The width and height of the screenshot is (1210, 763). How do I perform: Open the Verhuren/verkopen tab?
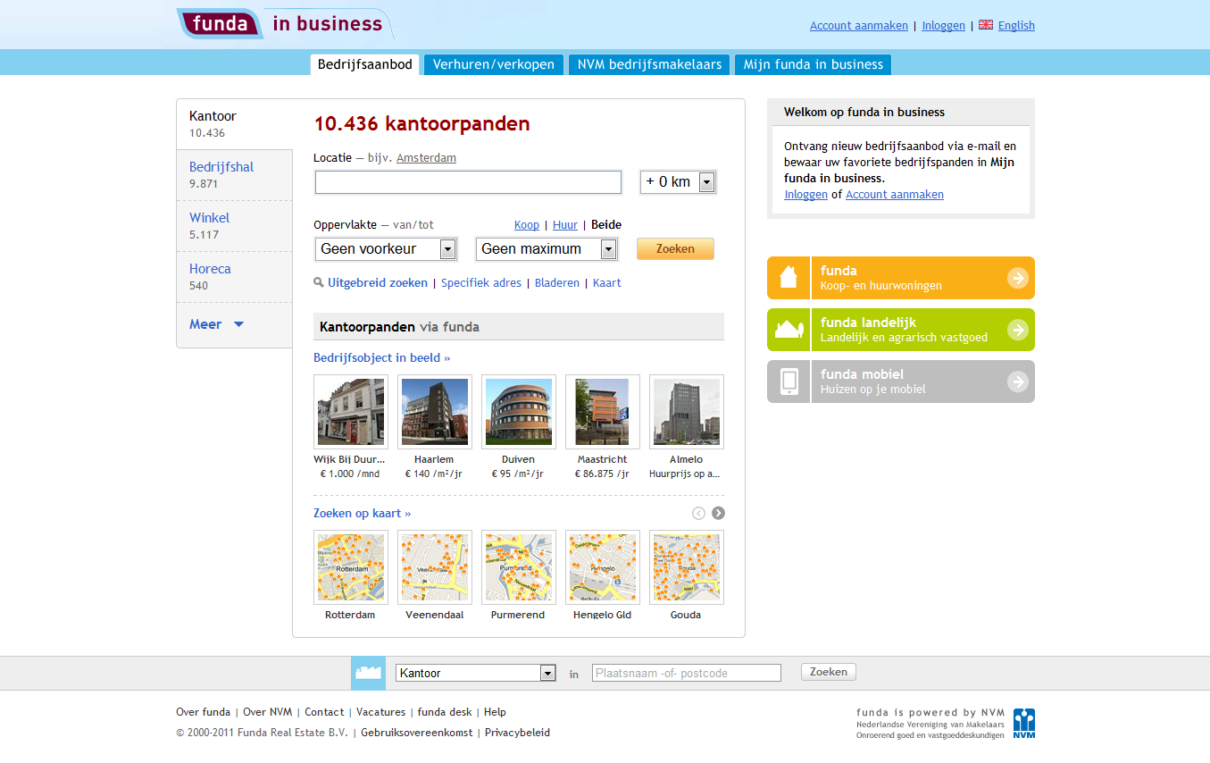(x=494, y=64)
